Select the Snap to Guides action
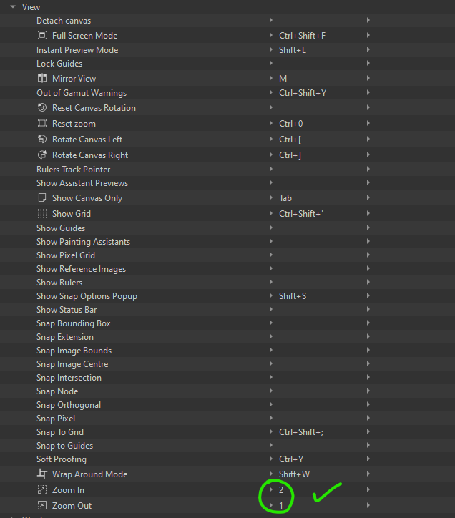This screenshot has height=518, width=455. (65, 445)
